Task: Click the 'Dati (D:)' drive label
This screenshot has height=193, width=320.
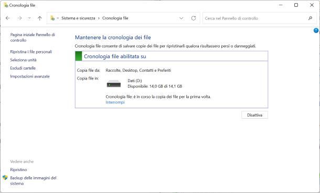Action: pyautogui.click(x=135, y=81)
